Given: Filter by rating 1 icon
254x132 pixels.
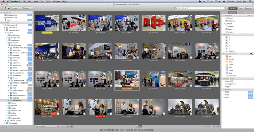Looking at the screenshot, I should pyautogui.click(x=227, y=48).
